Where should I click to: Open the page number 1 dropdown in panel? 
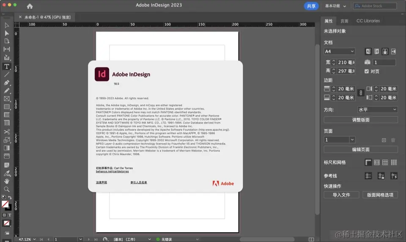click(x=352, y=140)
